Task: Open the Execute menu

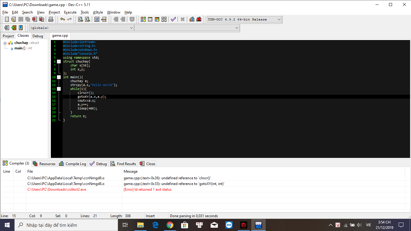Action: [70, 12]
